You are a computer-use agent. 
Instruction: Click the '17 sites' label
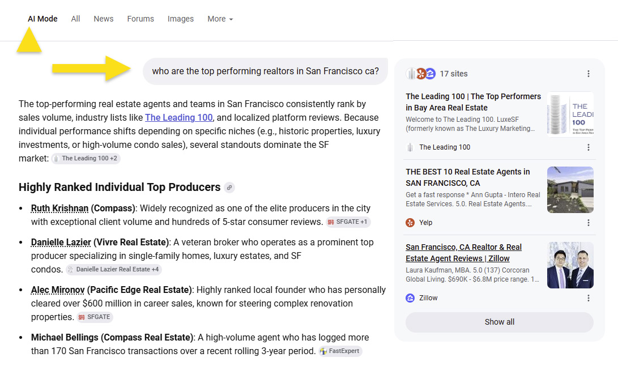[x=454, y=74]
